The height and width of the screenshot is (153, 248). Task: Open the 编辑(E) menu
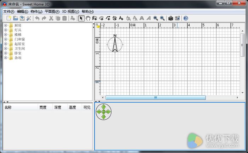pos(22,12)
